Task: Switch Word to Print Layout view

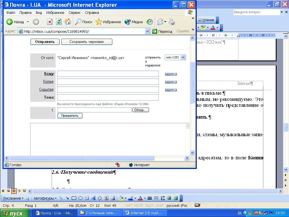Action: pos(14,191)
